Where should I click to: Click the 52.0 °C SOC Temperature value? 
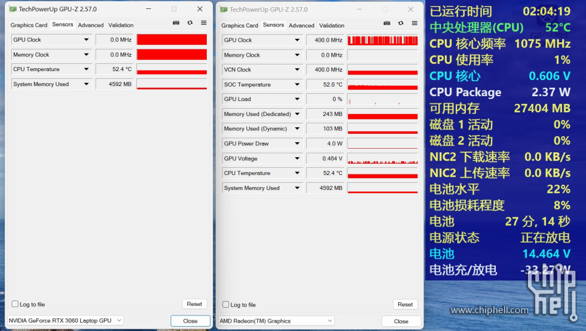pos(325,84)
